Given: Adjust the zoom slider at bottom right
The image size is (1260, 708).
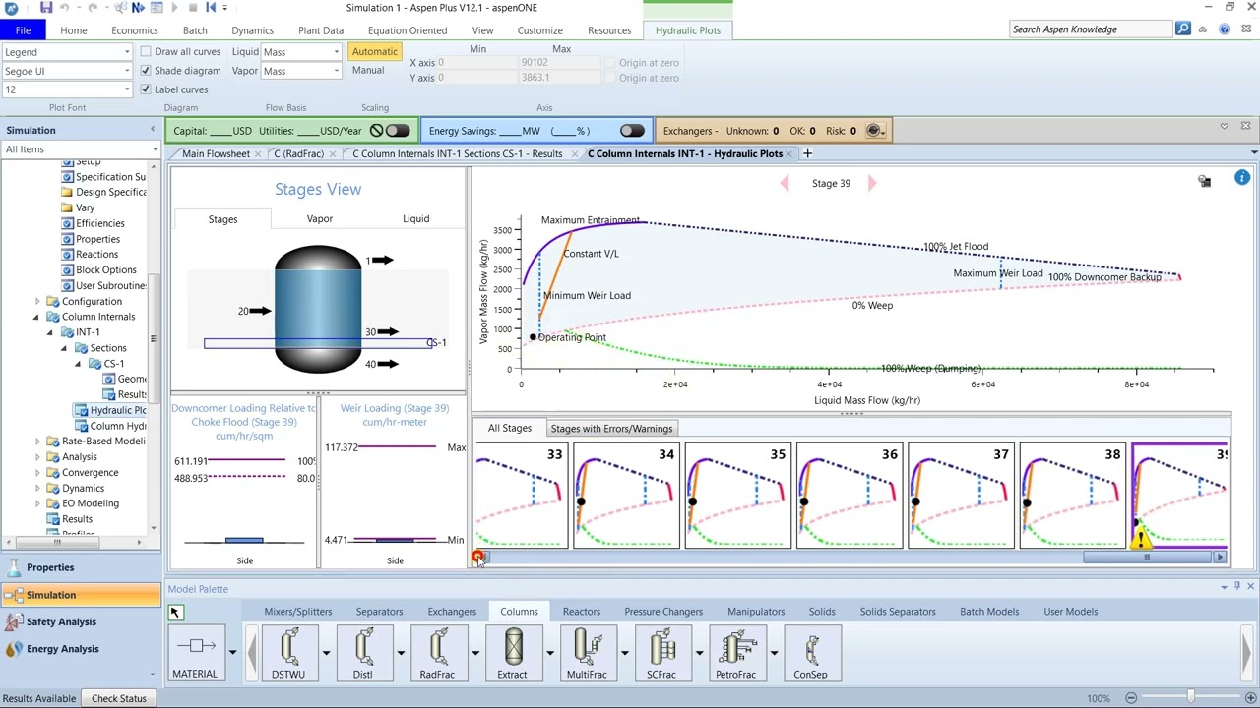Looking at the screenshot, I should click(1190, 698).
